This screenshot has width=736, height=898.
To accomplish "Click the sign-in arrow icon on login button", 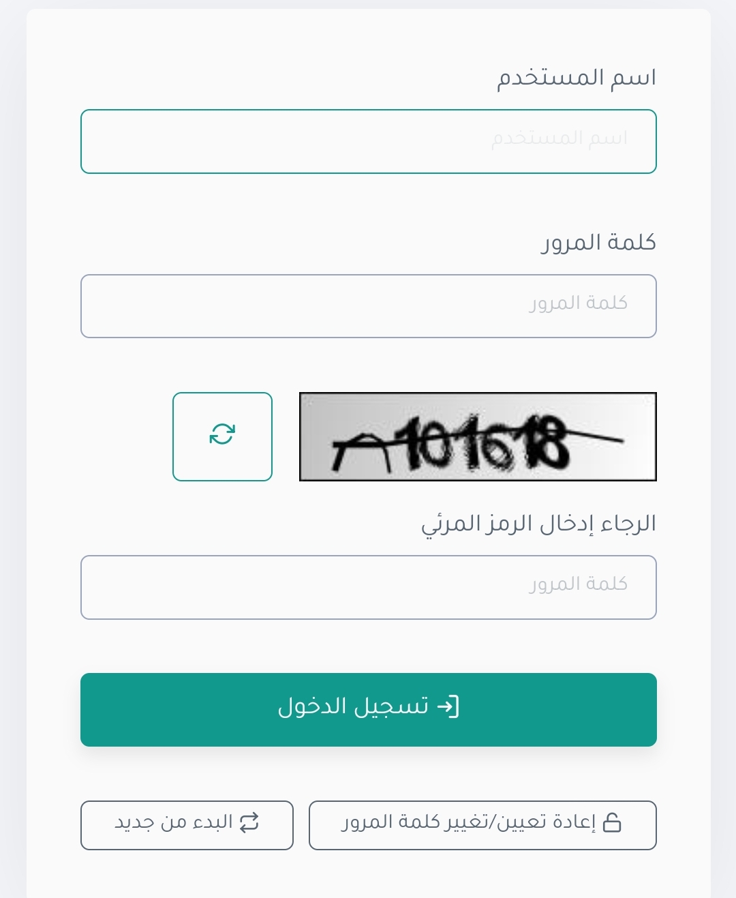I will [x=448, y=706].
